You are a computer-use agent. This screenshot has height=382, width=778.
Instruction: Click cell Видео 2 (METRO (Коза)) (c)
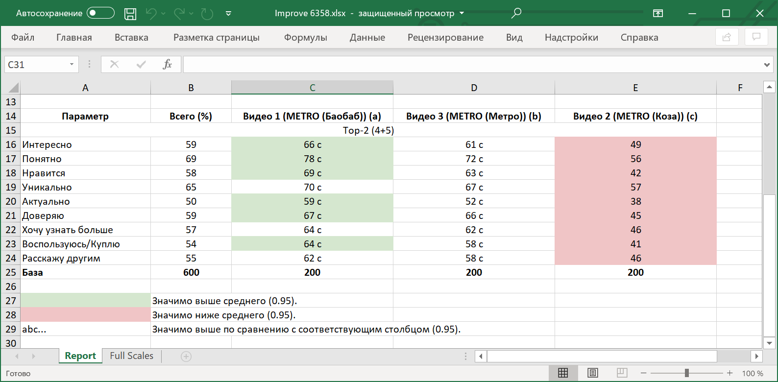pyautogui.click(x=635, y=116)
